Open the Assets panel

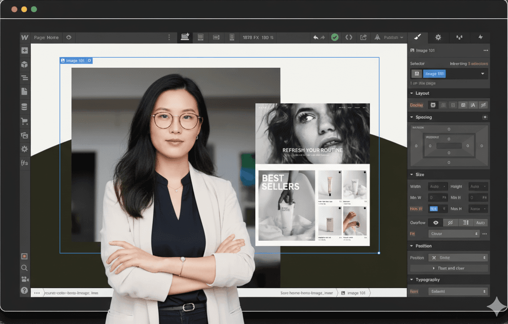tap(25, 135)
